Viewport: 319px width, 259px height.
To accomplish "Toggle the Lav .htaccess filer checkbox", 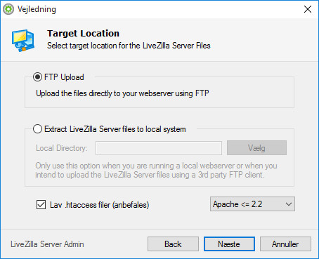I will [41, 205].
